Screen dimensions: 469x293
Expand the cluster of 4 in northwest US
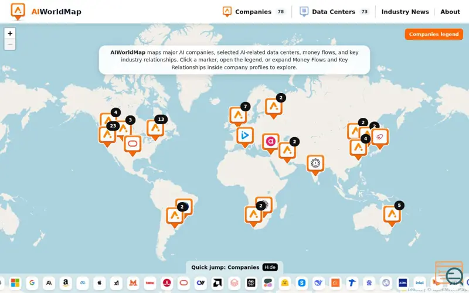pos(107,119)
